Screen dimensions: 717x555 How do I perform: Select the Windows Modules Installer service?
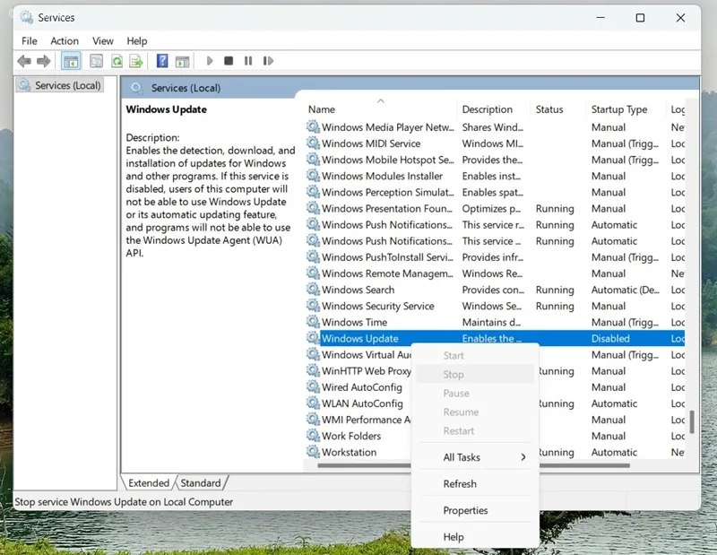496,176
